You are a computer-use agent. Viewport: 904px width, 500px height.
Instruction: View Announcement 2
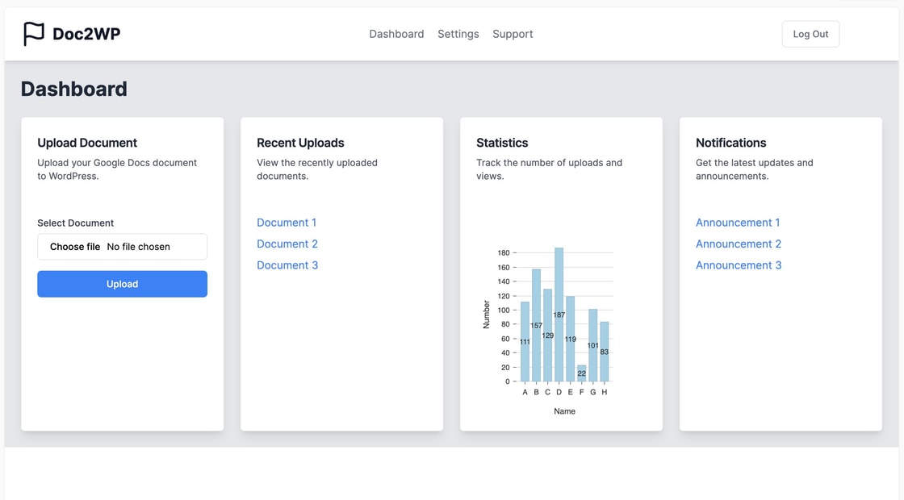click(x=739, y=244)
